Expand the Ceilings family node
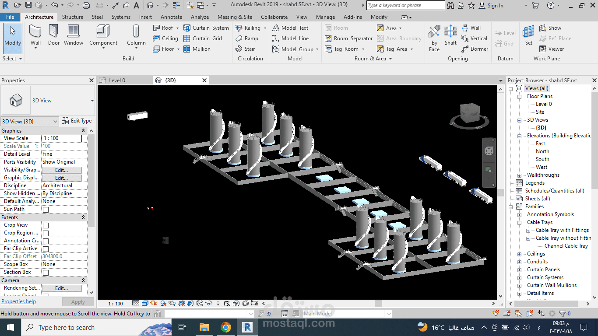Viewport: 598px width, 336px height. pos(519,254)
